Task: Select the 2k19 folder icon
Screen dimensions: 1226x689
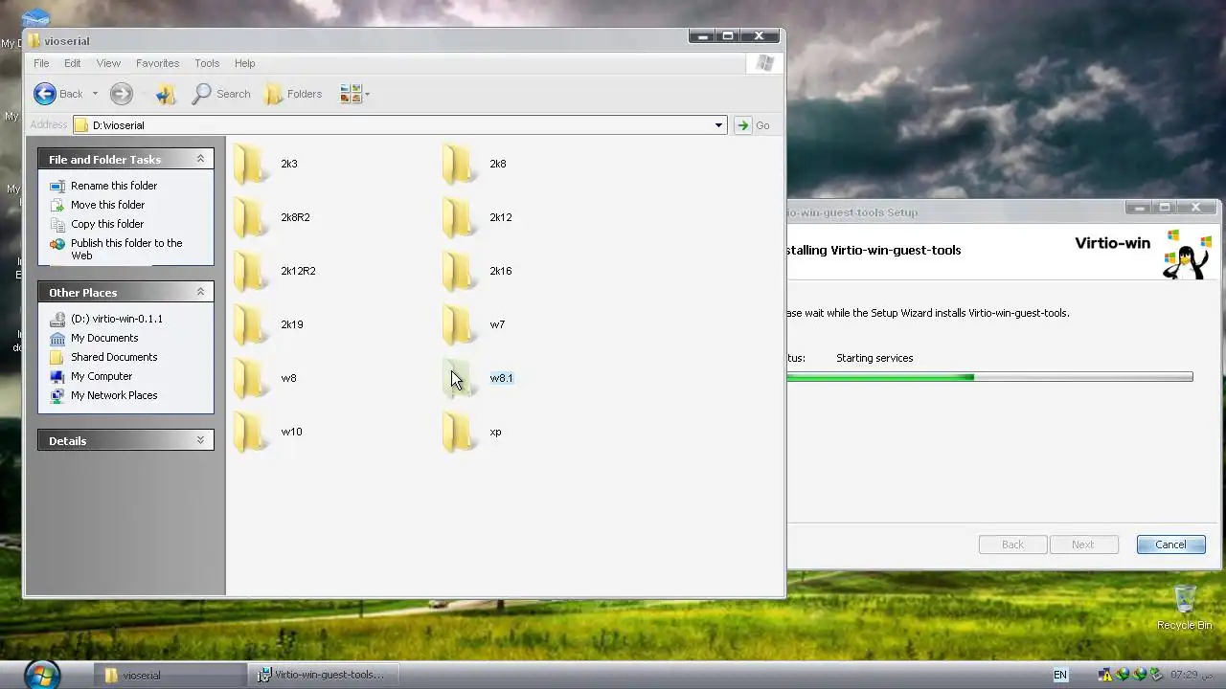Action: tap(252, 324)
